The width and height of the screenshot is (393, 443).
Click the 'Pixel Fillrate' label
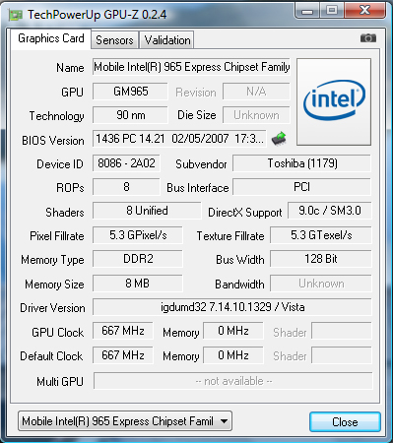tap(57, 236)
